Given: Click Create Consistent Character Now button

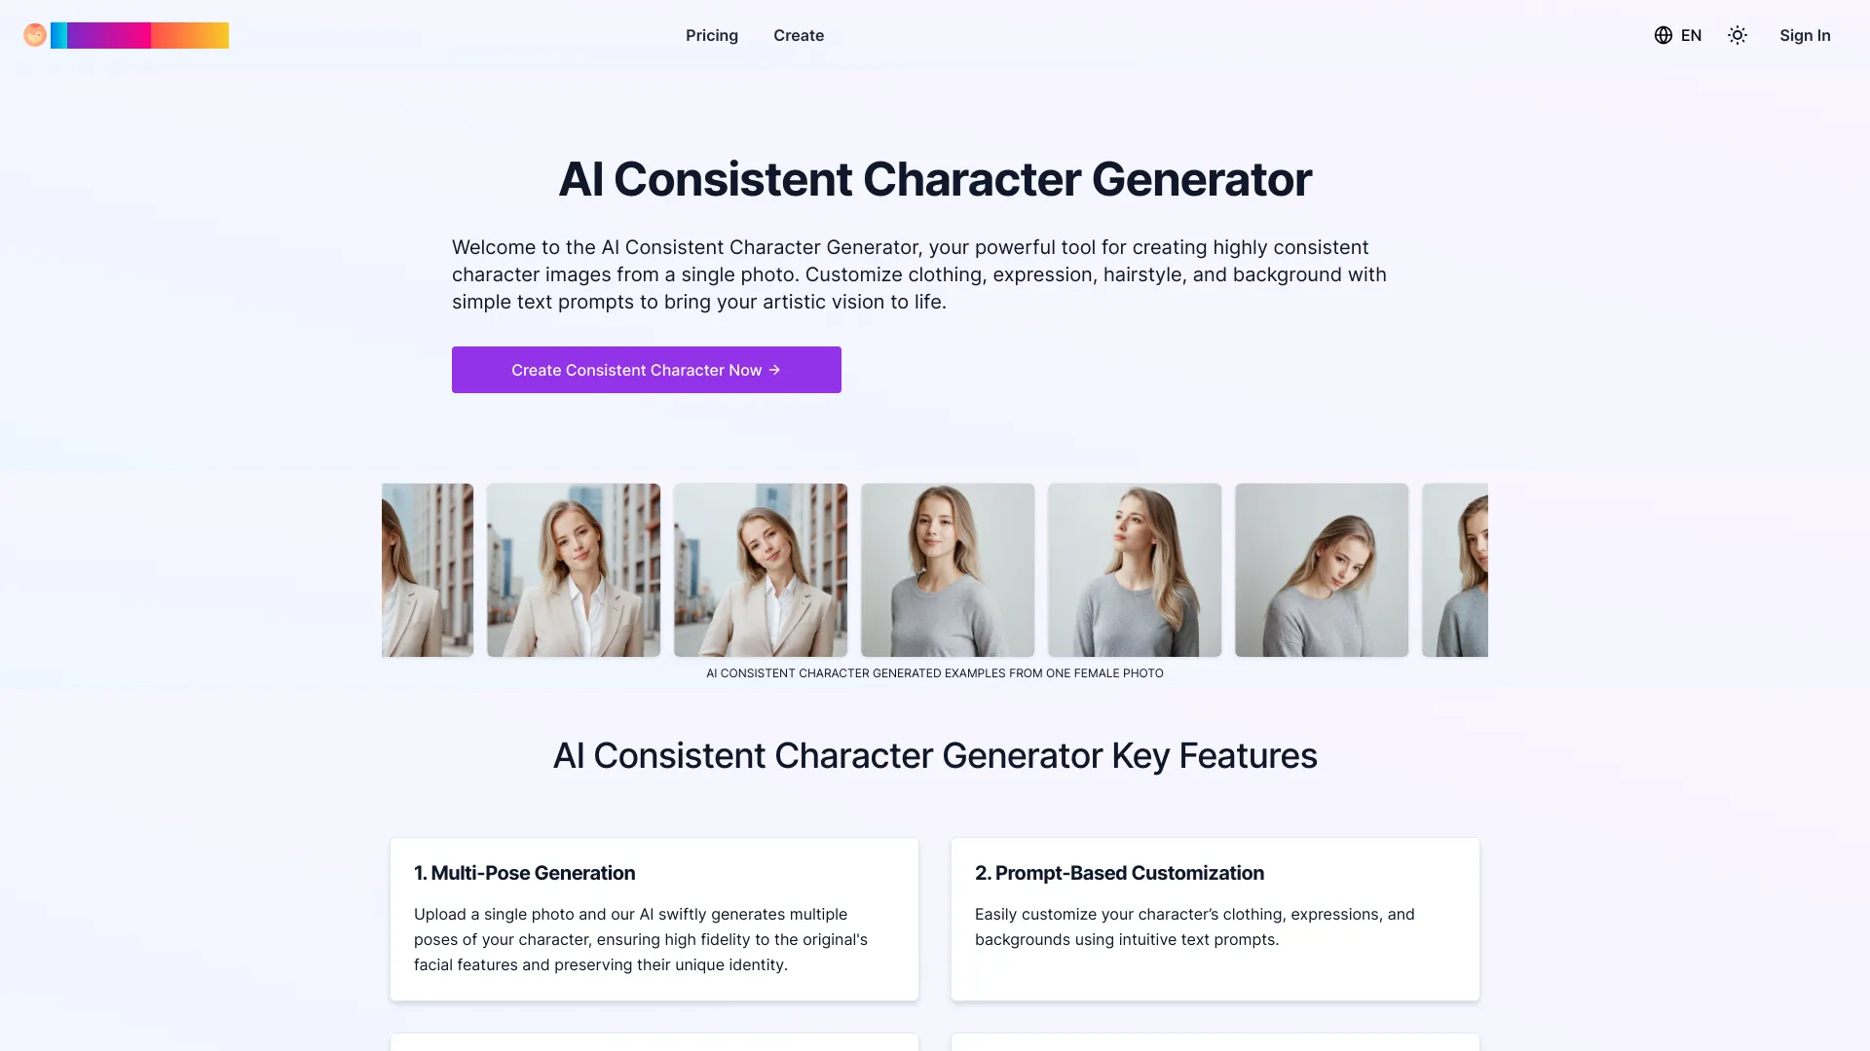Looking at the screenshot, I should tap(646, 370).
